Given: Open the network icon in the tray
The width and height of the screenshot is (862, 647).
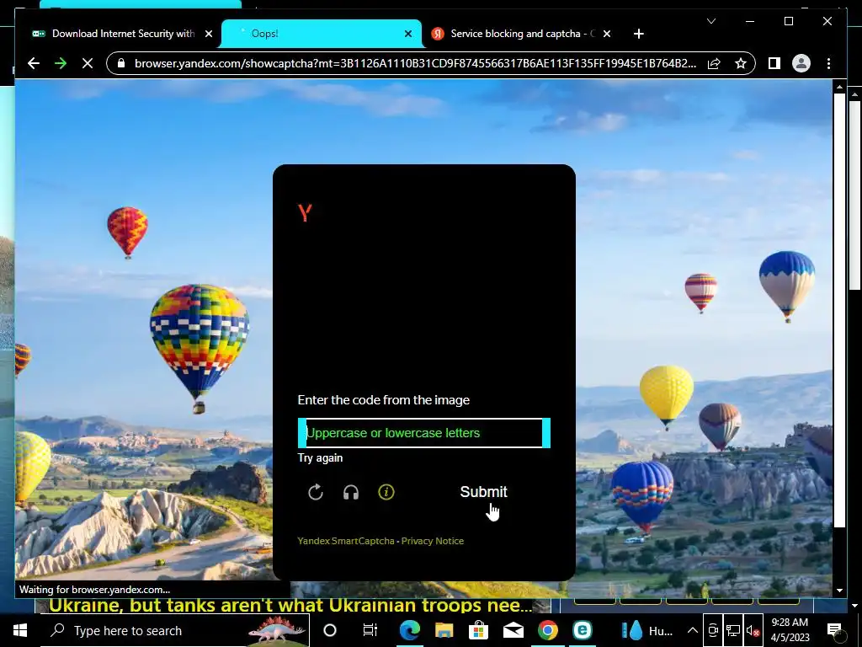Looking at the screenshot, I should click(733, 630).
